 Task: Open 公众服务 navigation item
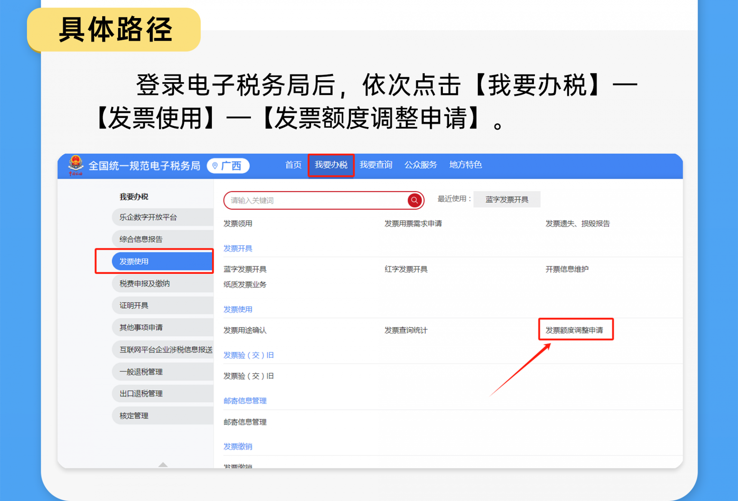pyautogui.click(x=421, y=165)
